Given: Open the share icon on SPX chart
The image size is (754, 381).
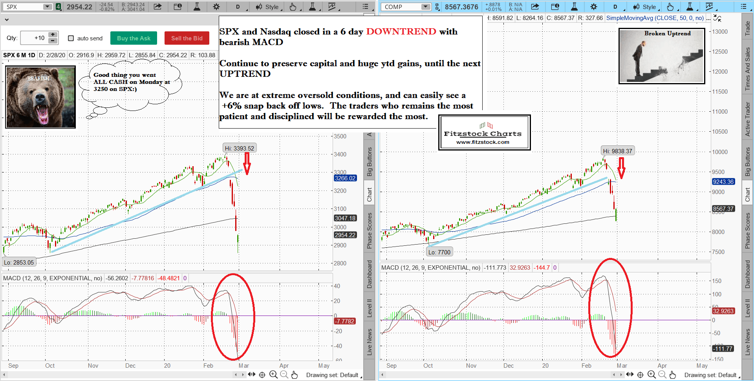Looking at the screenshot, I should (x=157, y=7).
